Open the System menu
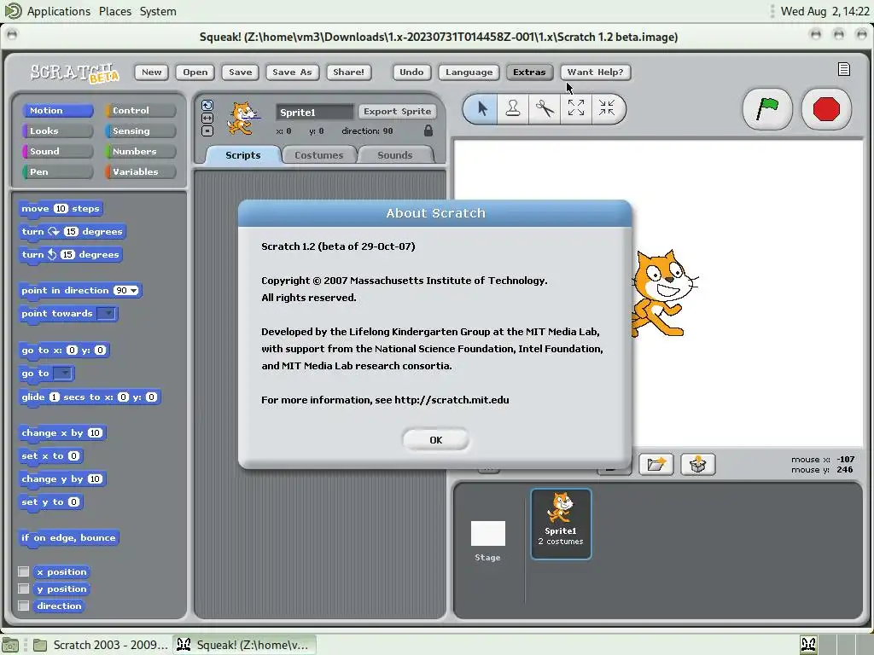 click(x=158, y=11)
